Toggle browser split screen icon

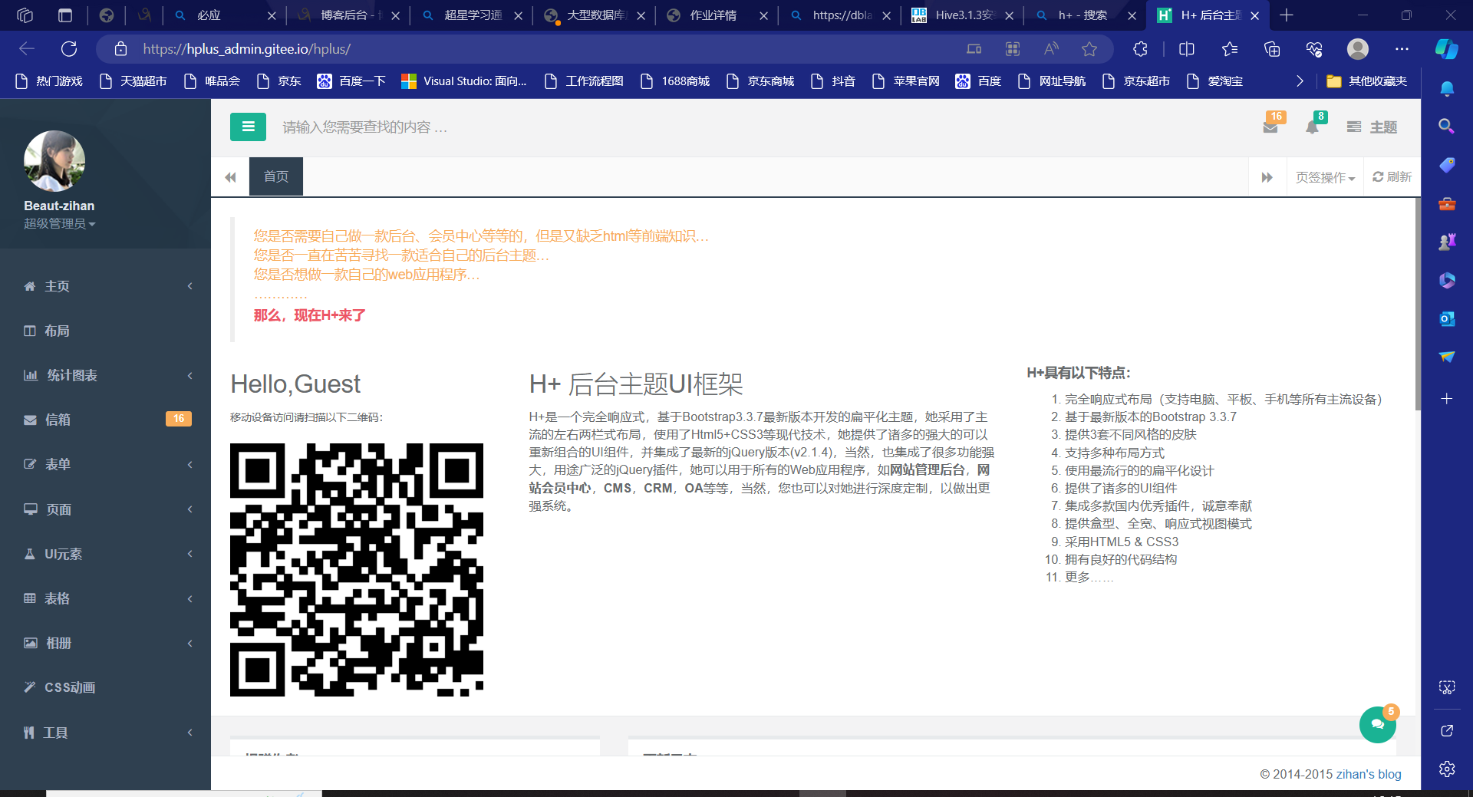click(1187, 49)
